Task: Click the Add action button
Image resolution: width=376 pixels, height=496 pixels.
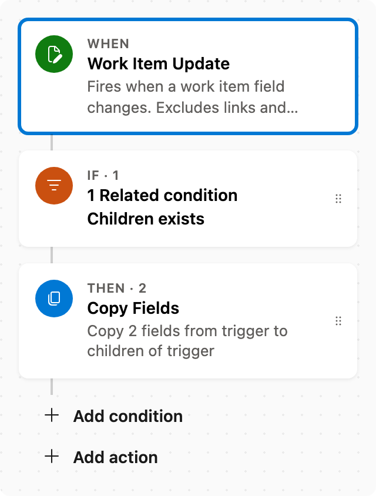Action: coord(101,457)
